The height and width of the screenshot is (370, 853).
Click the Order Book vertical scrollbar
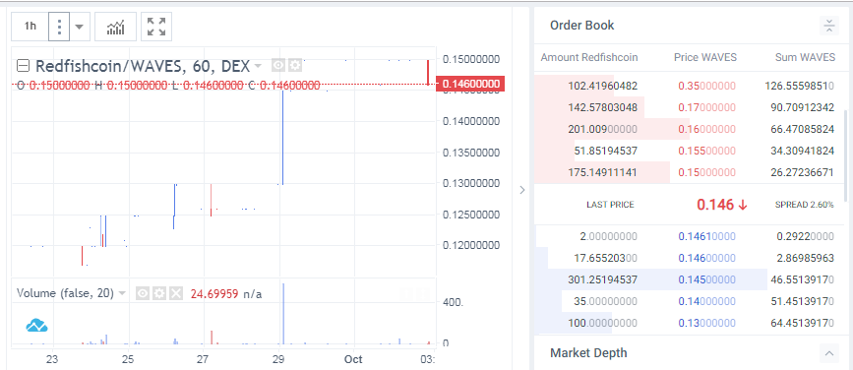tap(845, 155)
